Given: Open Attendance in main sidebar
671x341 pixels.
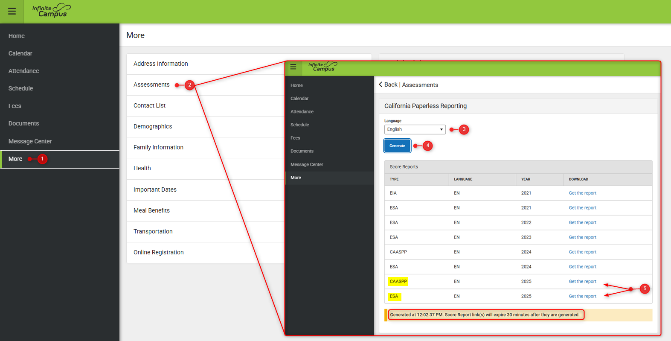Looking at the screenshot, I should coord(24,71).
